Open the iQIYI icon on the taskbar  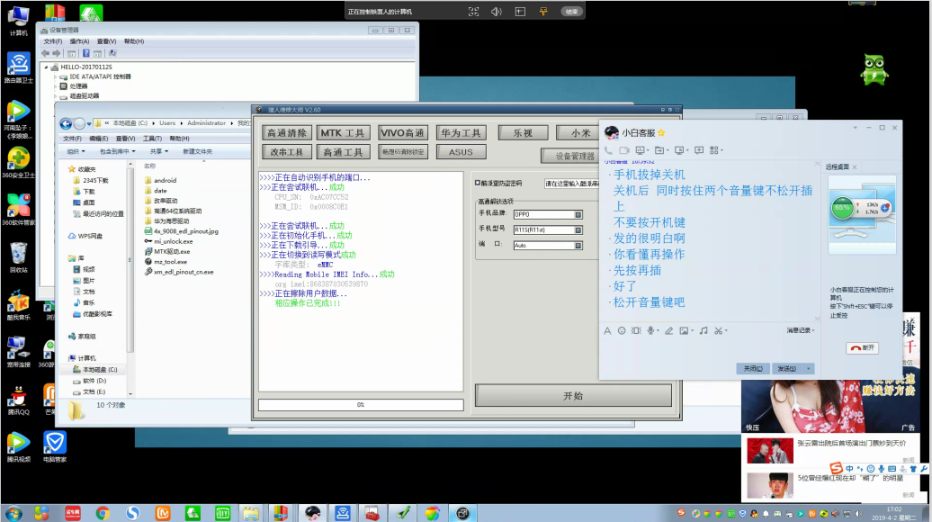click(x=223, y=513)
